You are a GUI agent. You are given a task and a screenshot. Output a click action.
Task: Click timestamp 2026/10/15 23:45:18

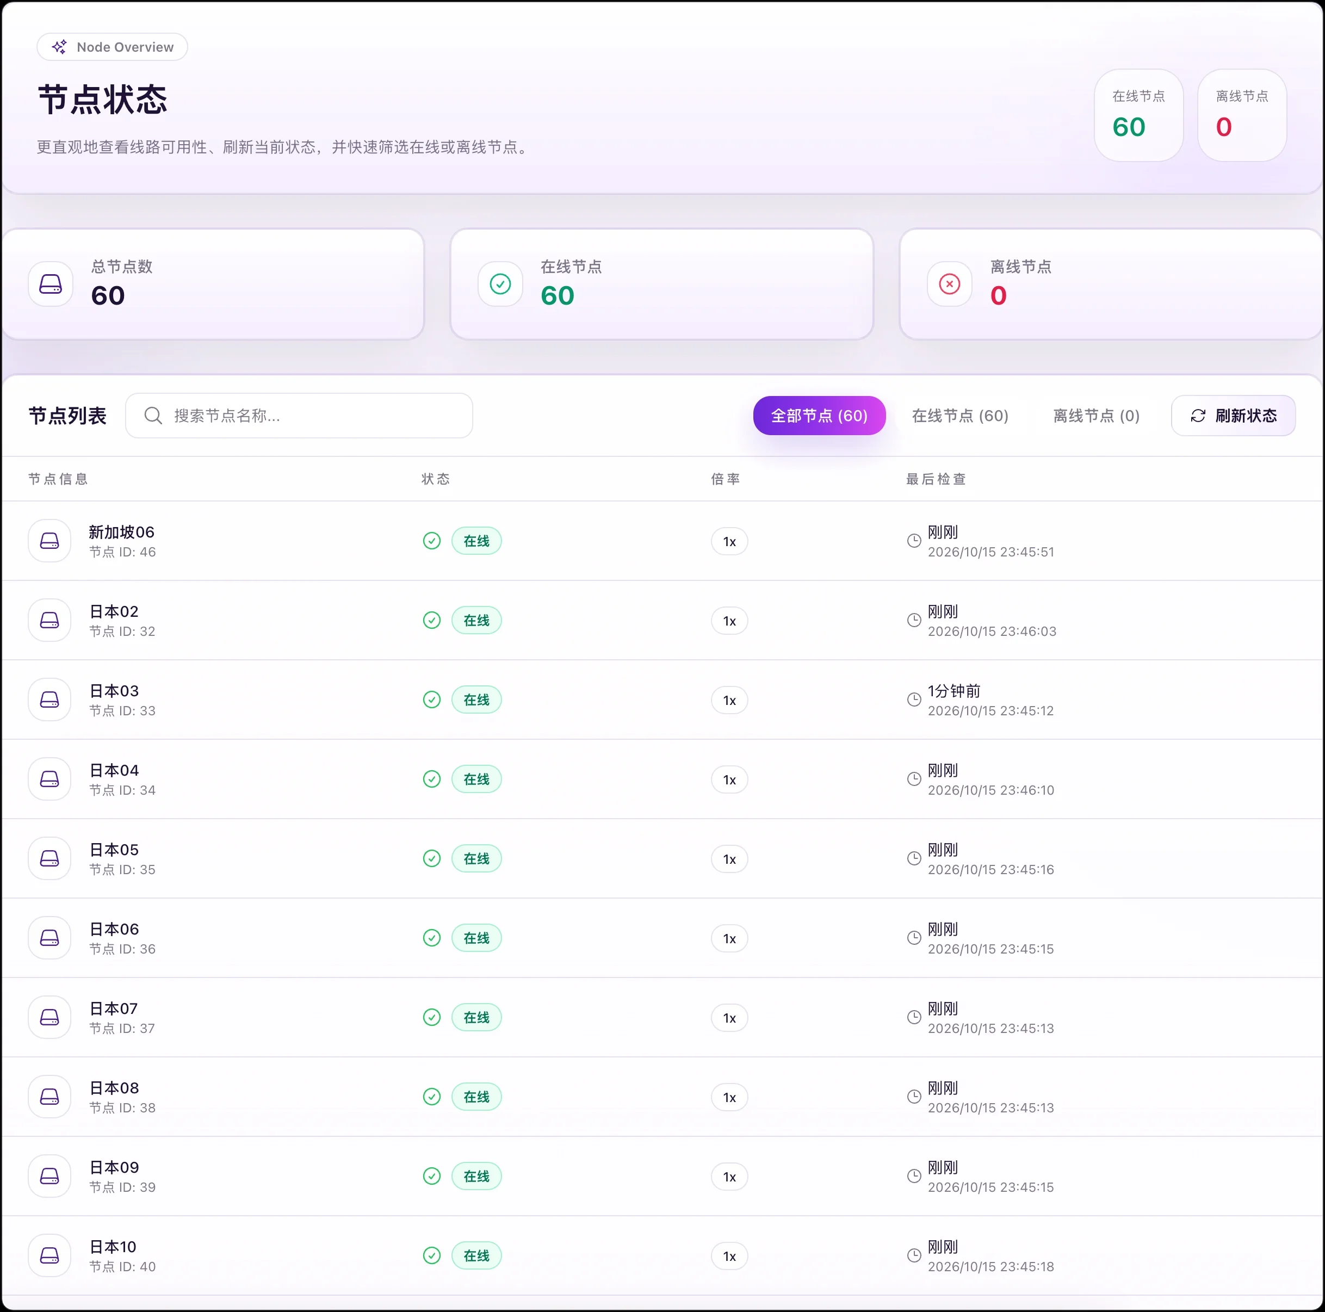pos(991,1267)
